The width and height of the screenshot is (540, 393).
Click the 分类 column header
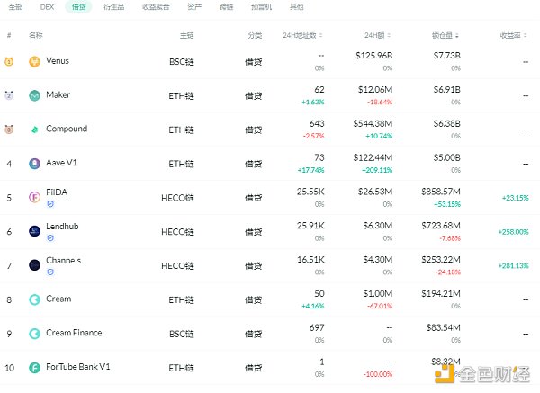tap(255, 35)
